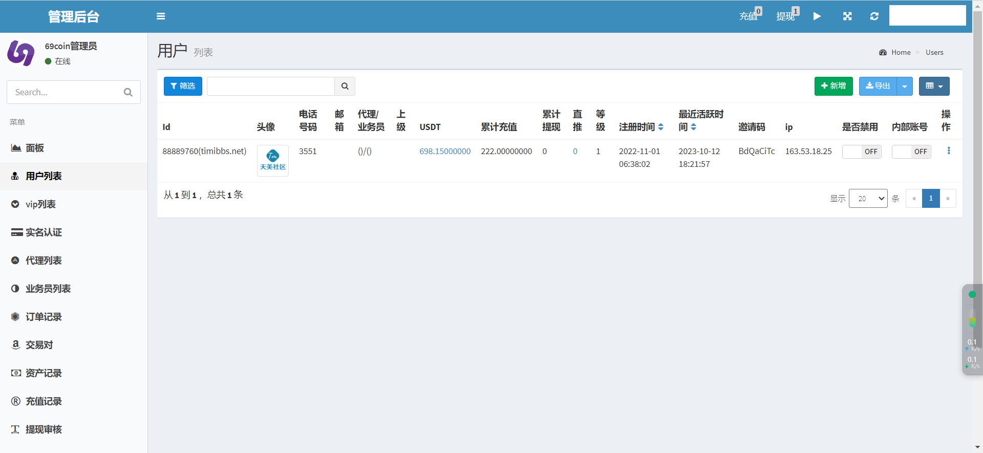The image size is (983, 453).
Task: Click the hamburger sidebar toggle icon
Action: point(161,16)
